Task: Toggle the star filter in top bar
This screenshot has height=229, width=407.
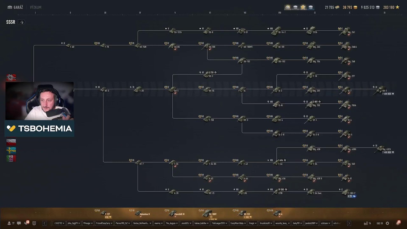Action: [303, 7]
